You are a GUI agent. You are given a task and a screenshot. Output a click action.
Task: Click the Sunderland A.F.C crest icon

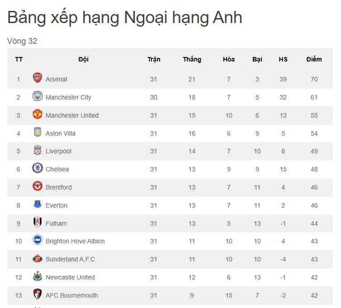(38, 259)
